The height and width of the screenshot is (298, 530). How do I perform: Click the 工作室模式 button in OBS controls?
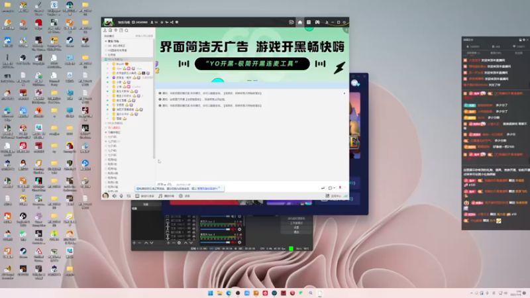point(296,223)
